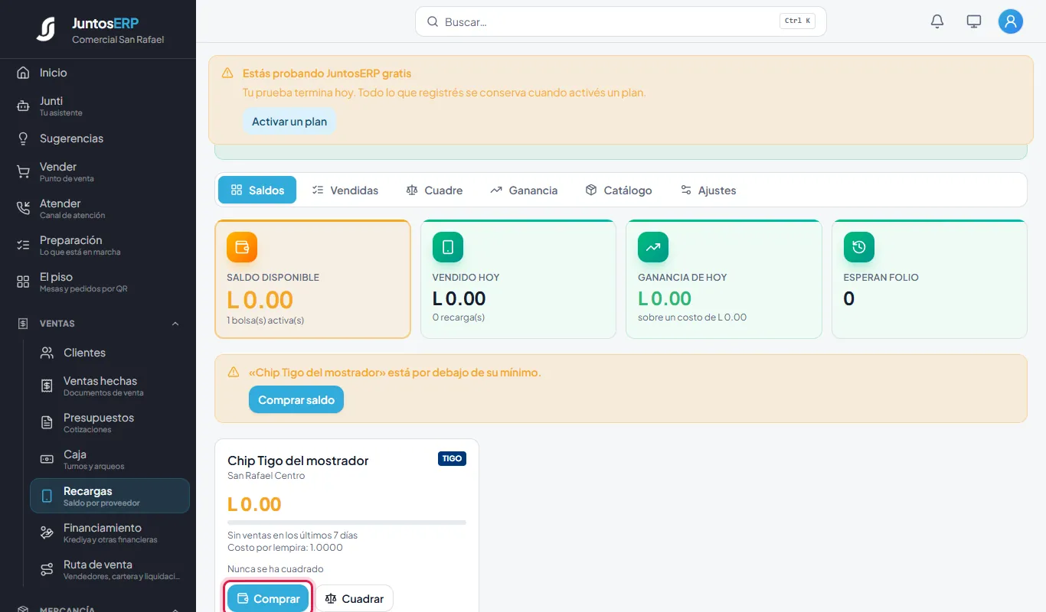Click the warning icon in the trial banner
Viewport: 1046px width, 612px height.
click(227, 73)
